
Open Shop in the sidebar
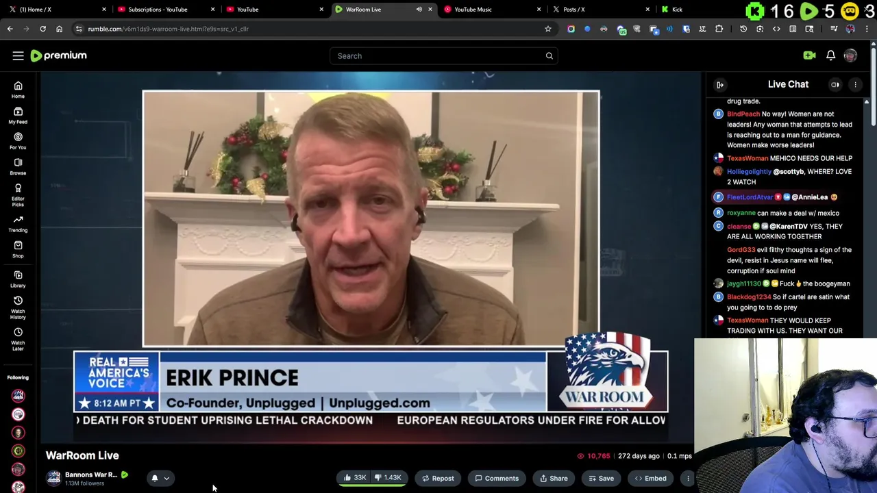click(x=18, y=249)
